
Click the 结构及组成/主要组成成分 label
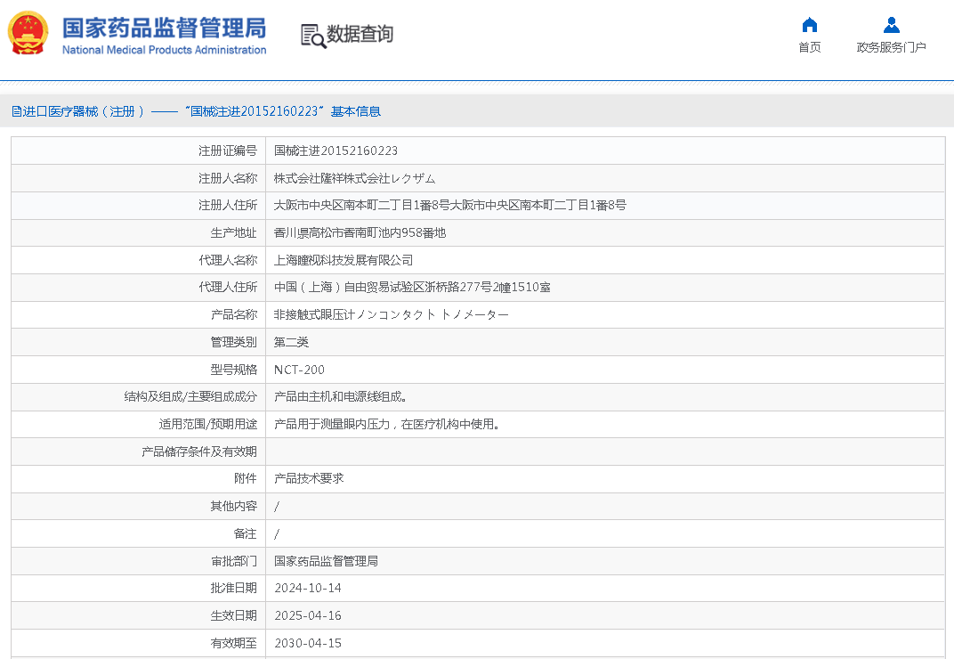point(190,396)
